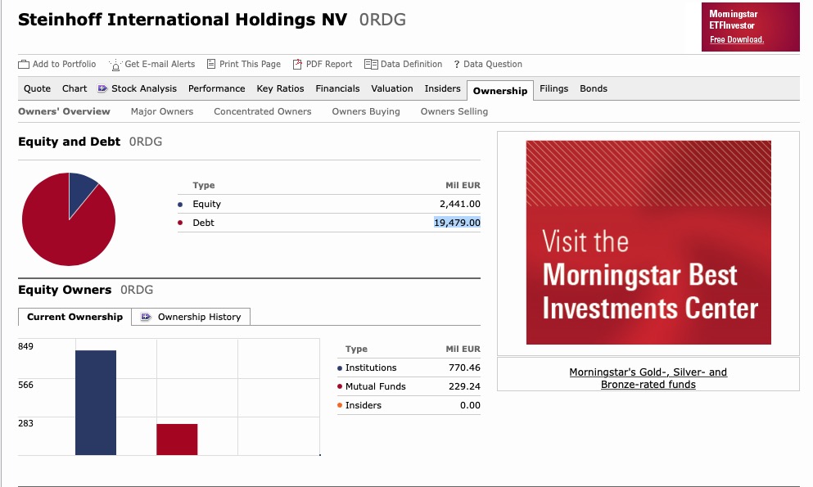Click the Print This Page icon
This screenshot has width=813, height=487.
(211, 64)
